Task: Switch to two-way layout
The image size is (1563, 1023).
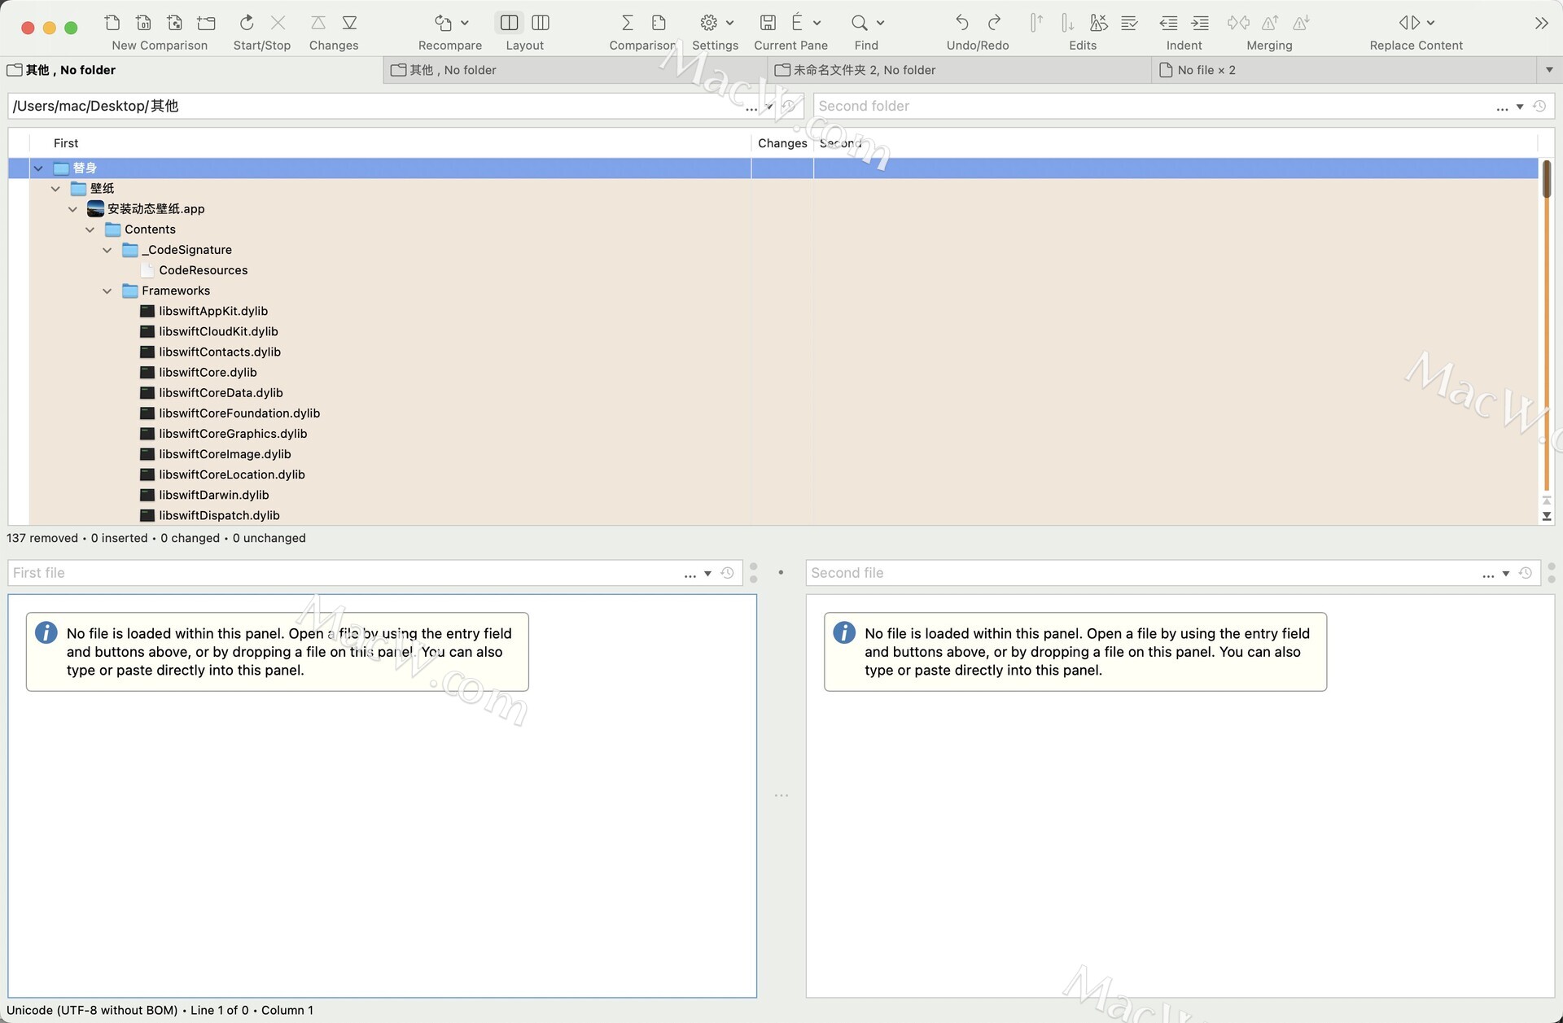Action: click(510, 23)
